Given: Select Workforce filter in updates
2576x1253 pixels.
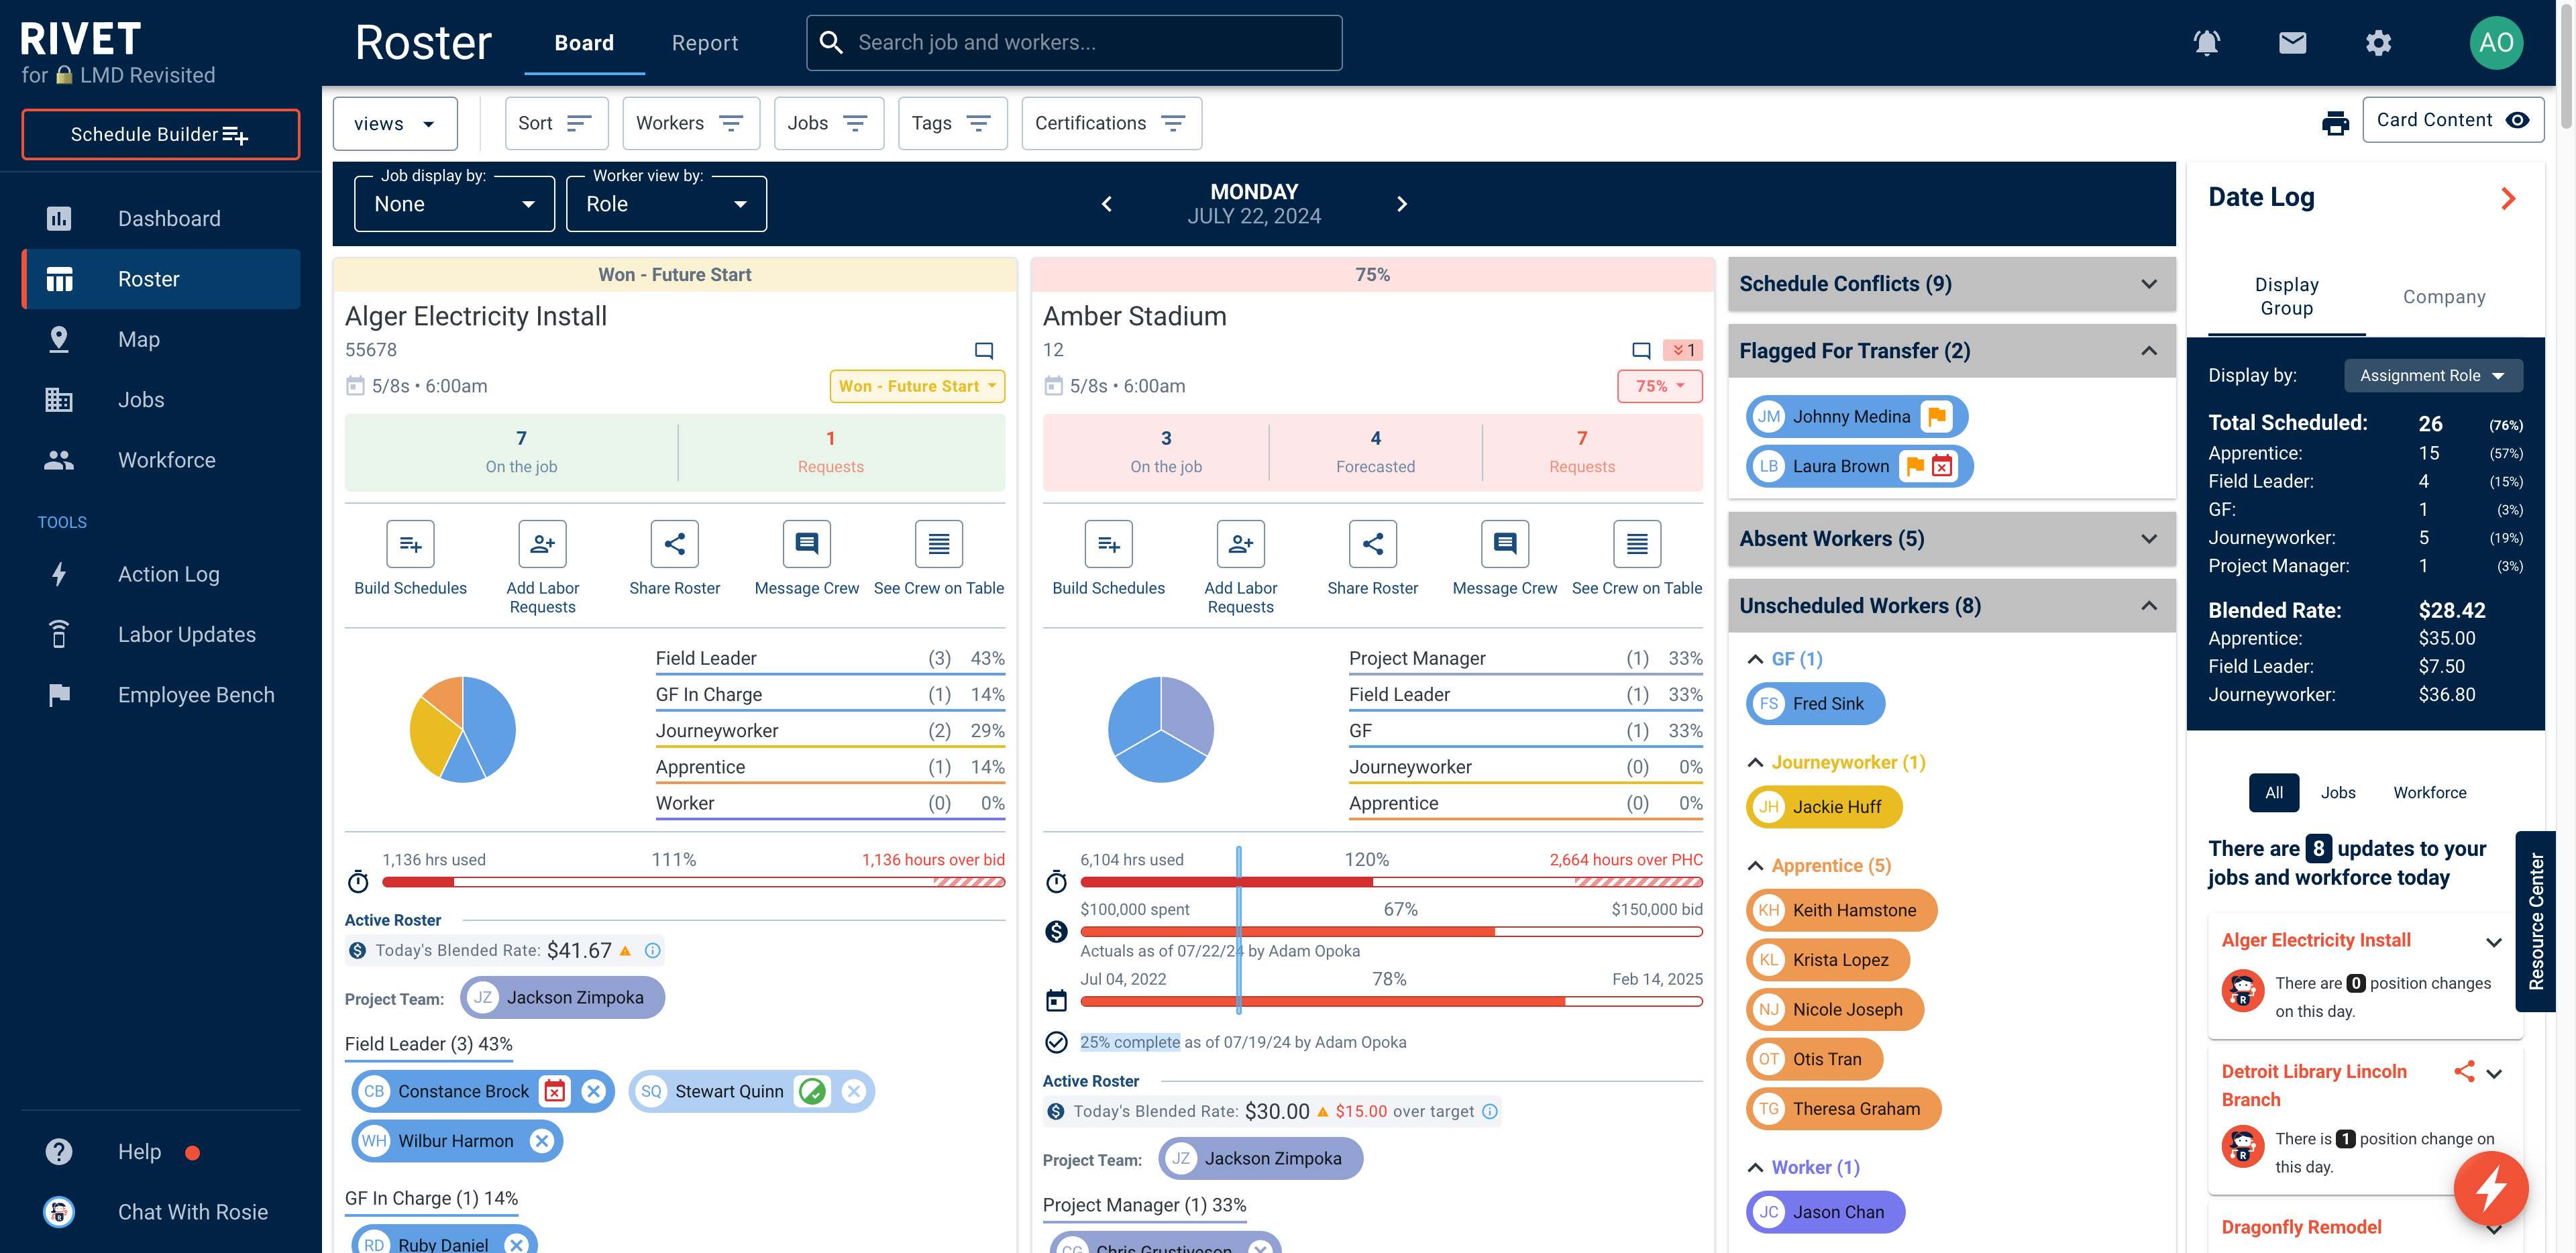Looking at the screenshot, I should 2429,792.
